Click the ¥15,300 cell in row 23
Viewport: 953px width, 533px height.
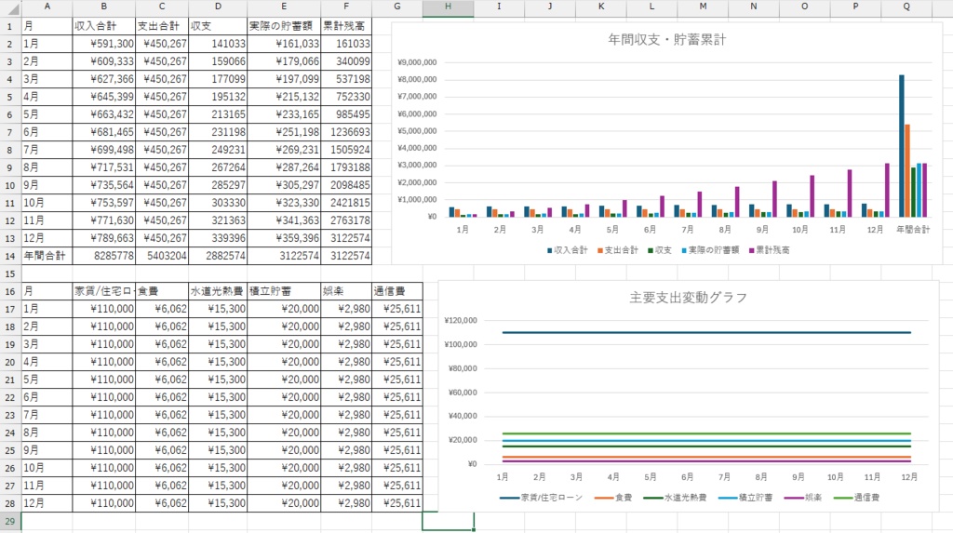[218, 415]
